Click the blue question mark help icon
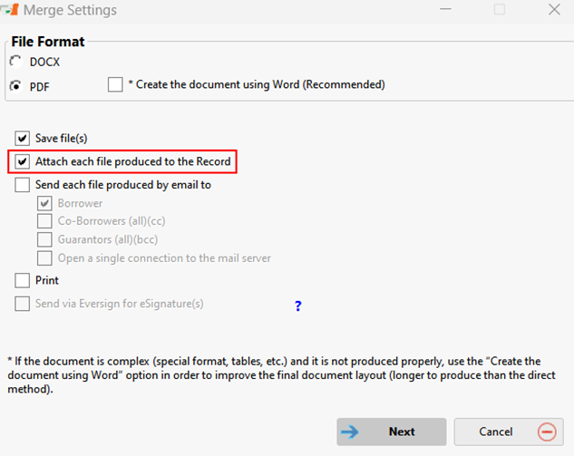 pos(298,306)
